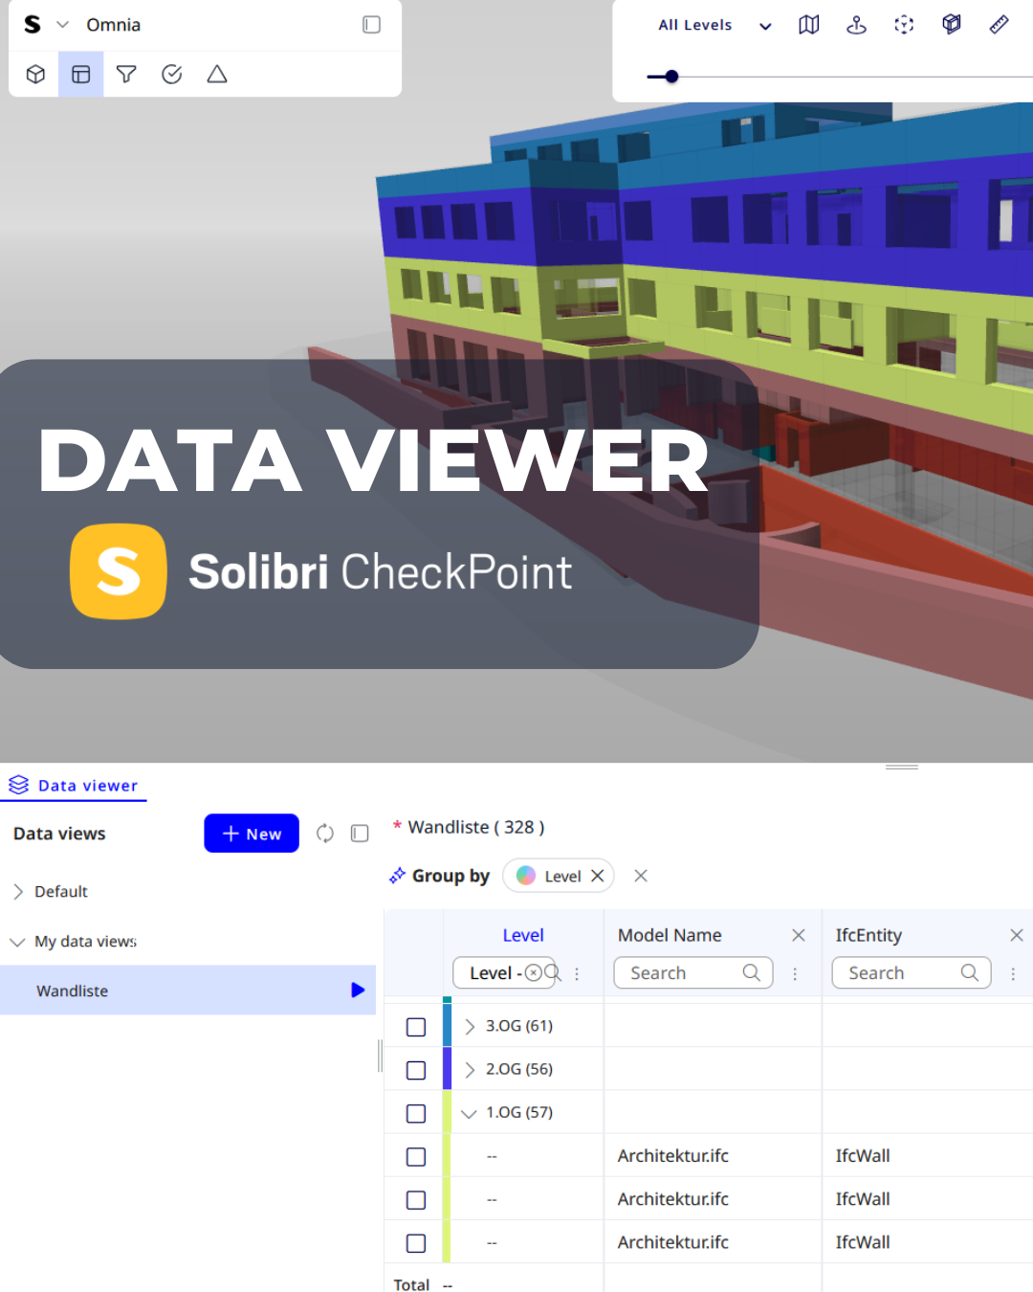
Task: Click the New data view button
Action: tap(252, 834)
